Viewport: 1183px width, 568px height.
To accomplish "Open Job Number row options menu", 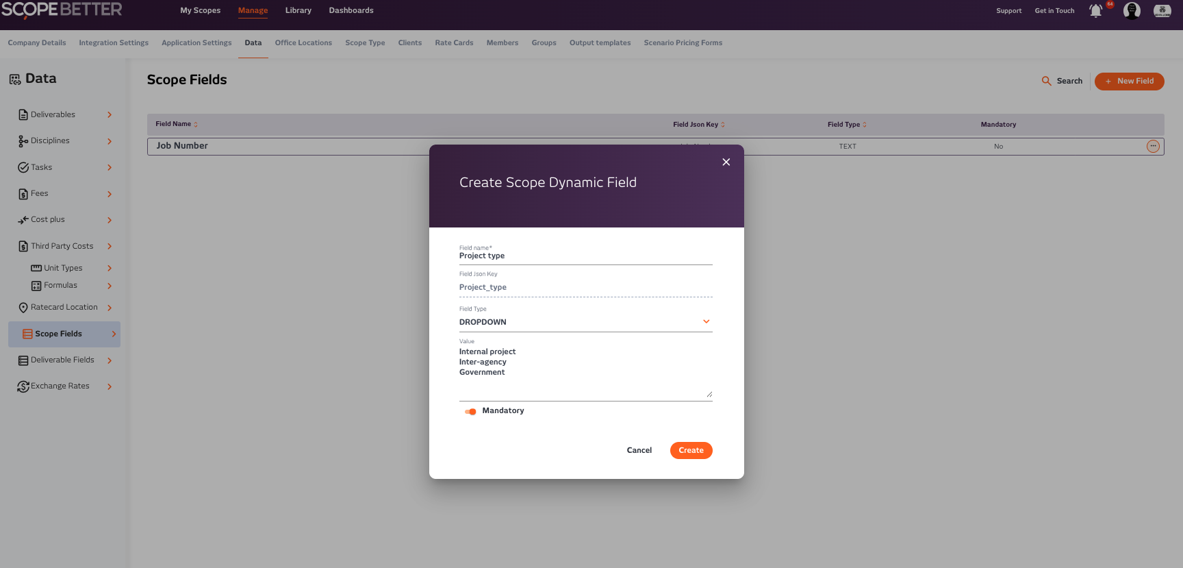I will (1153, 146).
